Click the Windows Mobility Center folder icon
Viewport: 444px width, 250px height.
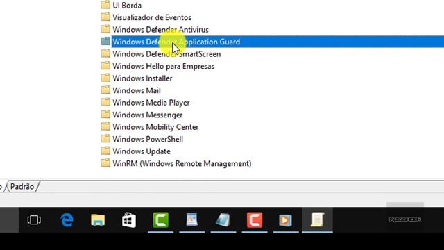(105, 126)
